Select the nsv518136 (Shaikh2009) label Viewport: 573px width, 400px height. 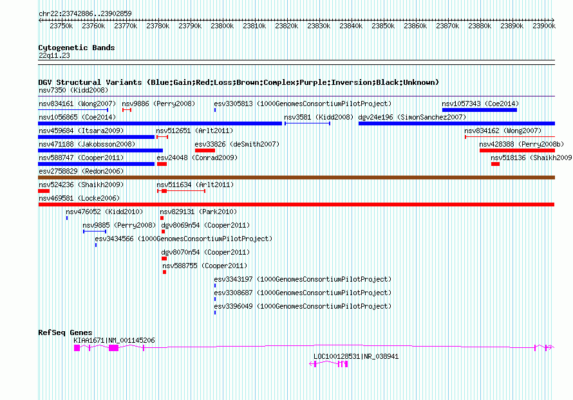(x=531, y=158)
